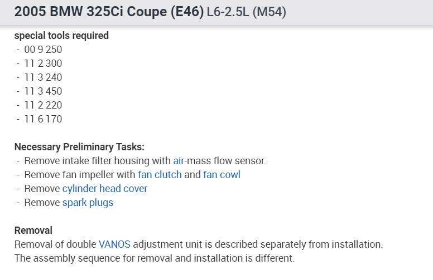433x280 pixels.
Task: Click the "Remove fan impeller with" text
Action: click(80, 175)
